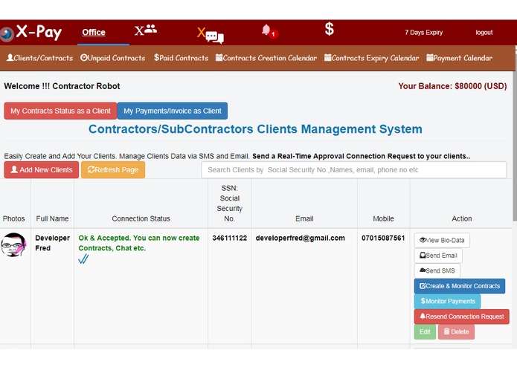Click the Photos column header
Screen dimensions: 517x367
[x=14, y=218]
